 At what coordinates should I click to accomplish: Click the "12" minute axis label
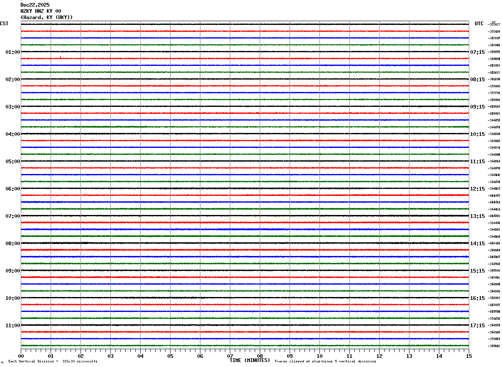[x=380, y=356]
